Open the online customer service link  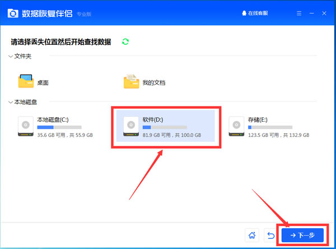(x=255, y=13)
